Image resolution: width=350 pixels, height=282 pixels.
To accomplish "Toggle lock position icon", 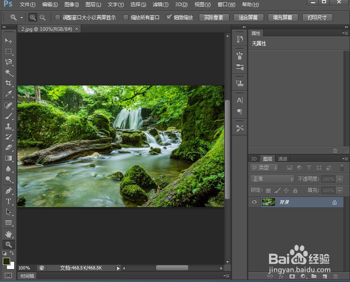I will 286,190.
